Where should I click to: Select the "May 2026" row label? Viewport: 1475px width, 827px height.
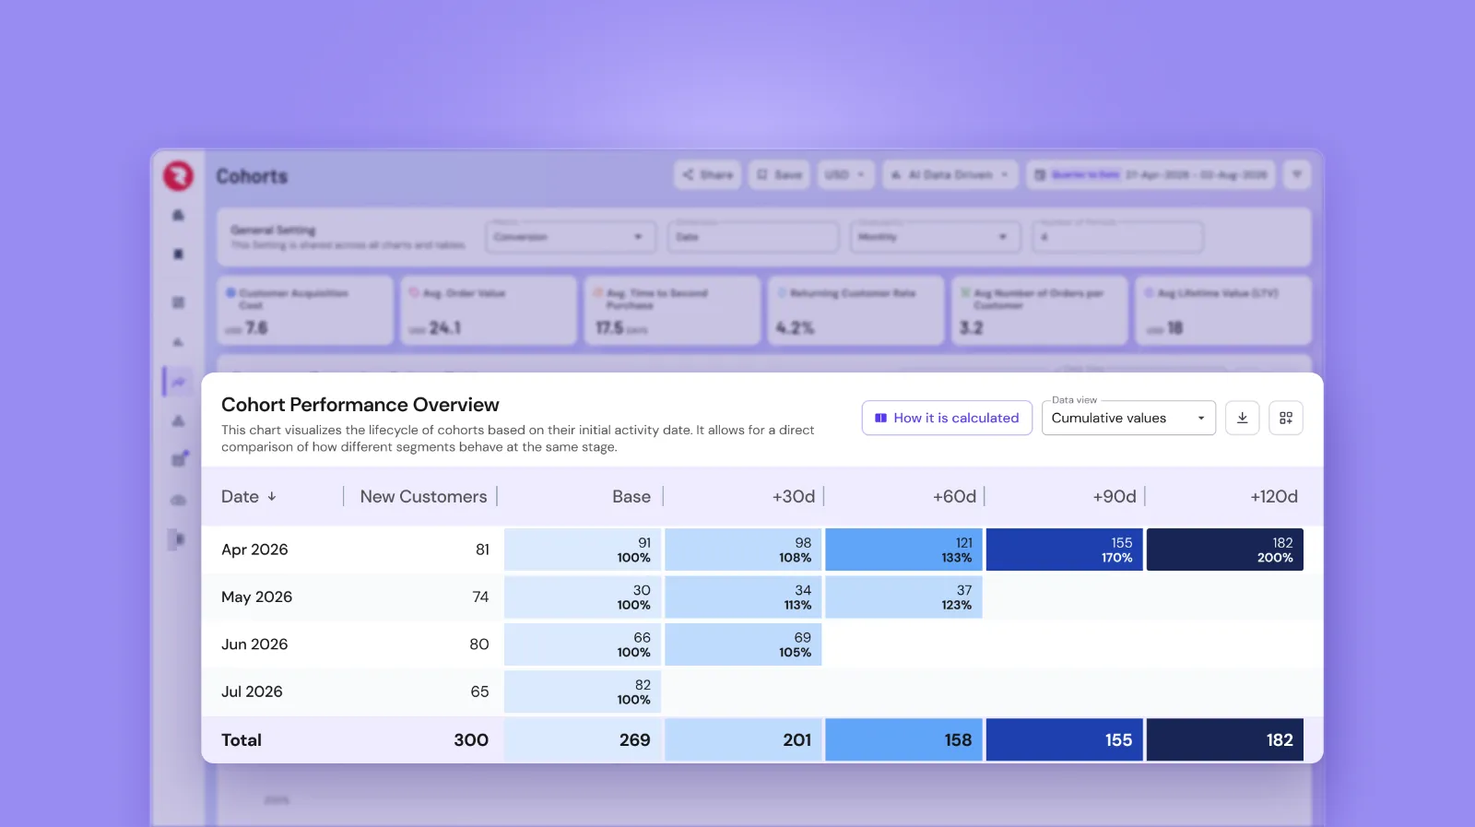click(x=256, y=597)
